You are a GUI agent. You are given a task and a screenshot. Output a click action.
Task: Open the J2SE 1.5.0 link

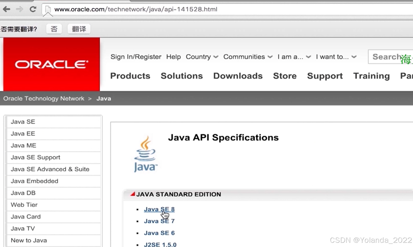coord(160,245)
